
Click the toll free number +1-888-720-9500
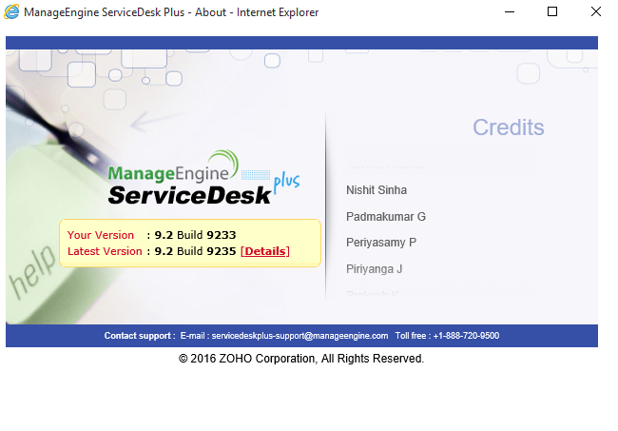tap(466, 336)
